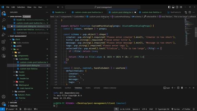Click the zoom magnifier in status bar
This screenshot has height=111, width=197.
tap(116, 109)
